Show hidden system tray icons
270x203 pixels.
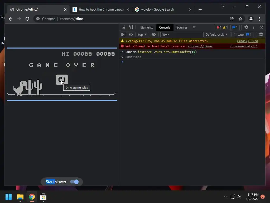(x=225, y=197)
